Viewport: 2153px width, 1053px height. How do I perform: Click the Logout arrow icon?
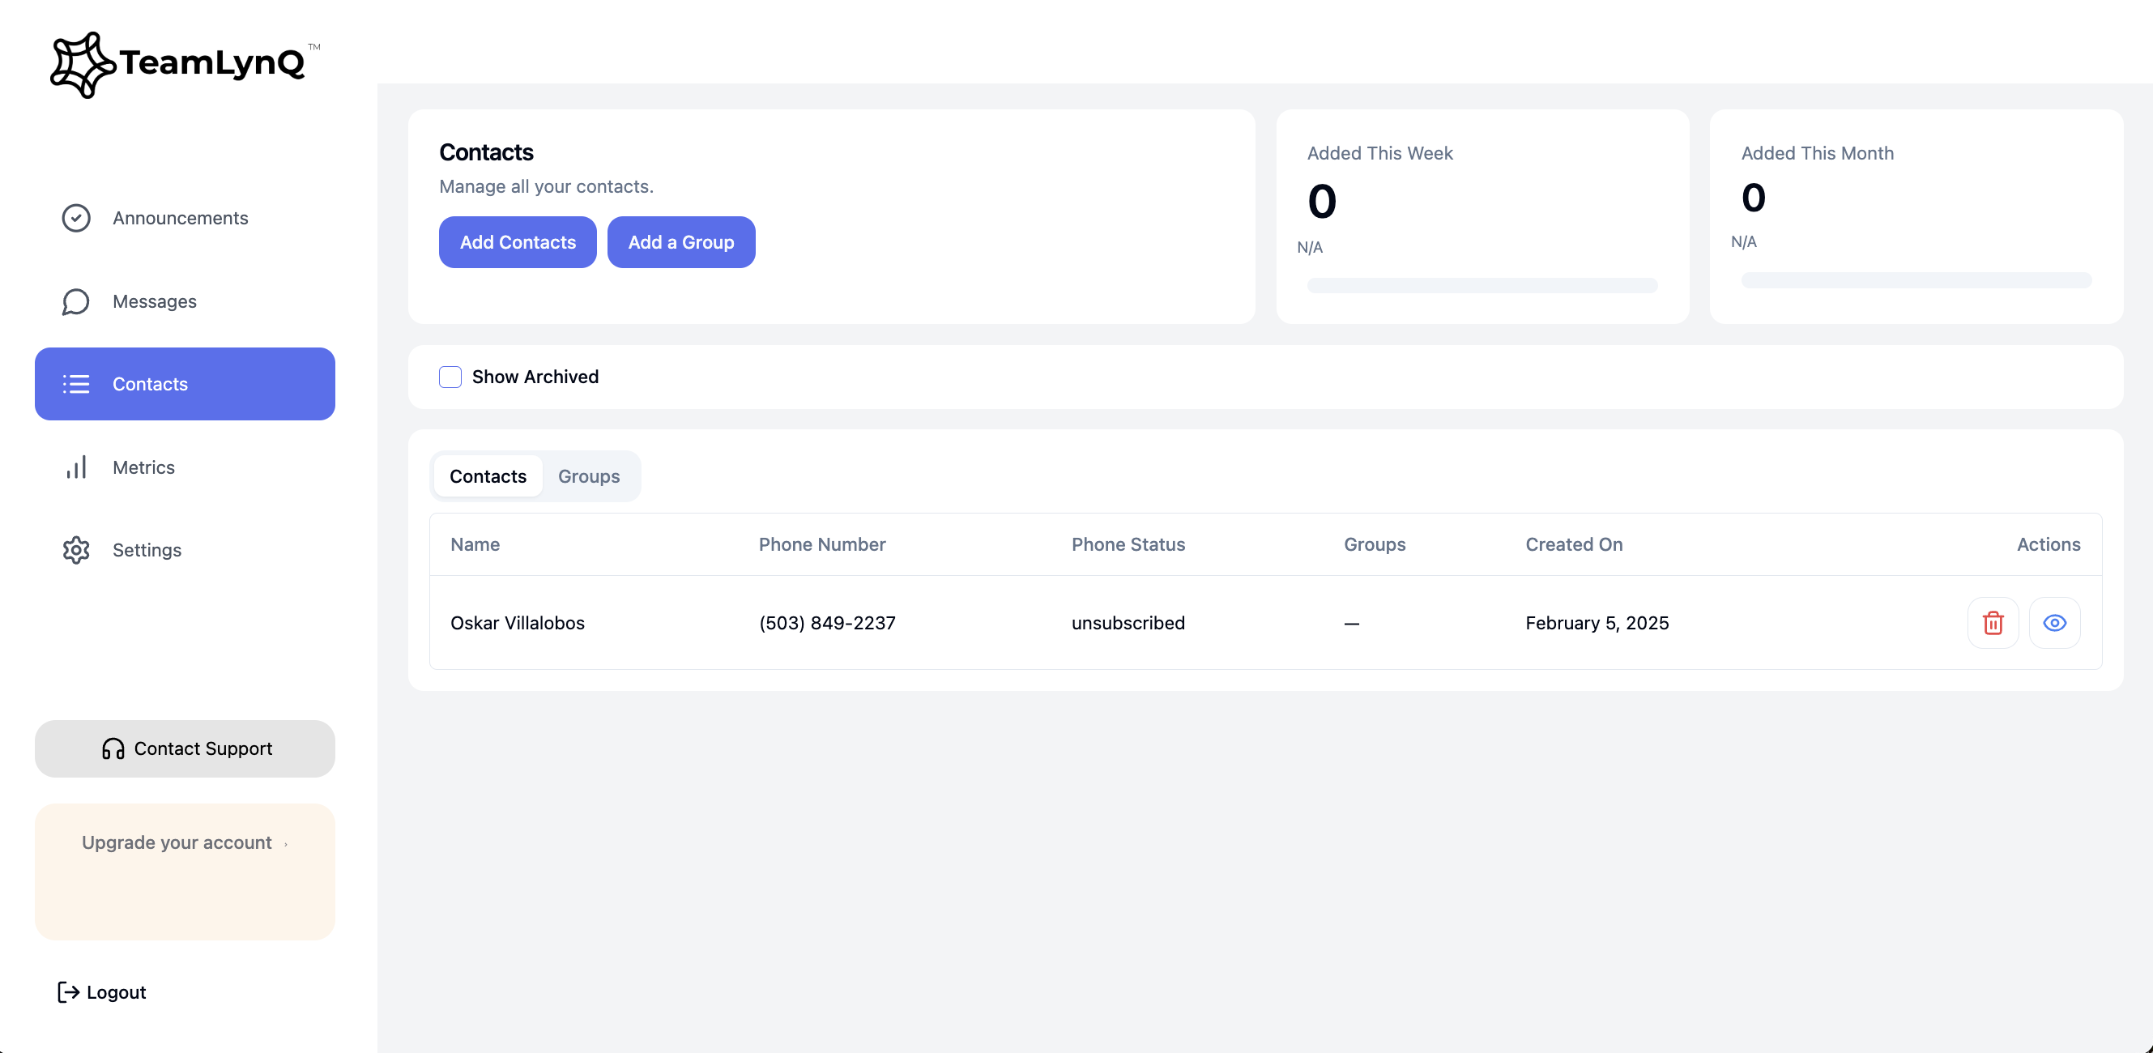point(69,992)
